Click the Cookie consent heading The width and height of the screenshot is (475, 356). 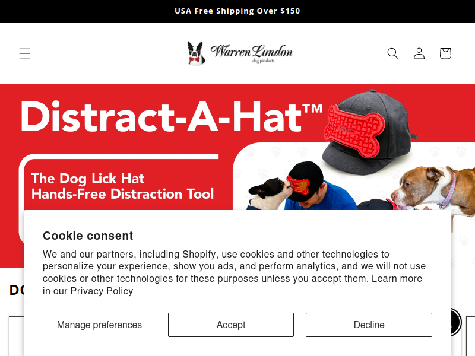point(88,236)
